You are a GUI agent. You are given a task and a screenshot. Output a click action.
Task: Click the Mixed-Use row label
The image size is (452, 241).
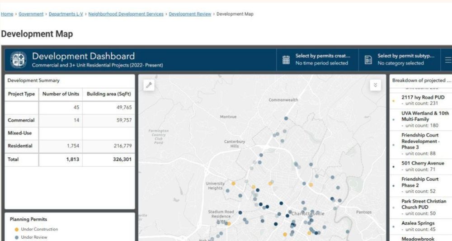[x=19, y=133]
